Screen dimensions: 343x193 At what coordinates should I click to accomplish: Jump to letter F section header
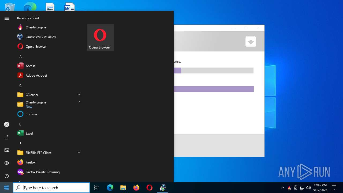(x=20, y=144)
